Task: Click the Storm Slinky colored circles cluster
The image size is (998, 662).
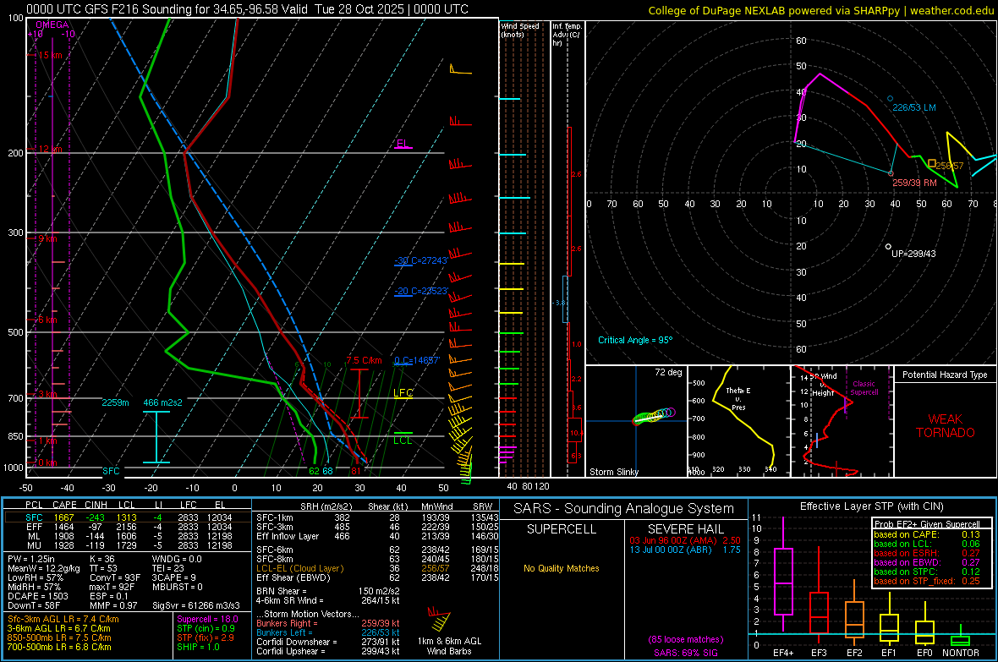Action: coord(654,416)
